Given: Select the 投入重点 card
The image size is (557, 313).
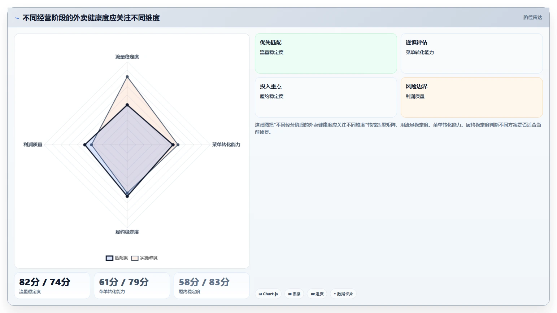Looking at the screenshot, I should click(326, 97).
